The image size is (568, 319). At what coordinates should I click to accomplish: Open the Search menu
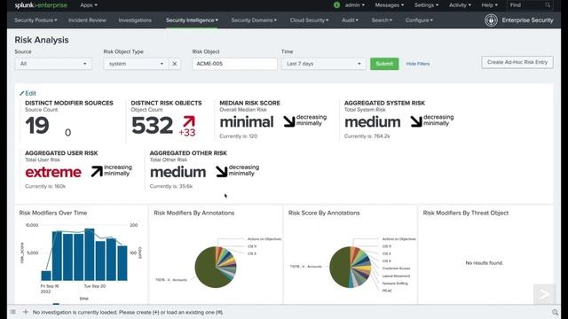pos(382,20)
